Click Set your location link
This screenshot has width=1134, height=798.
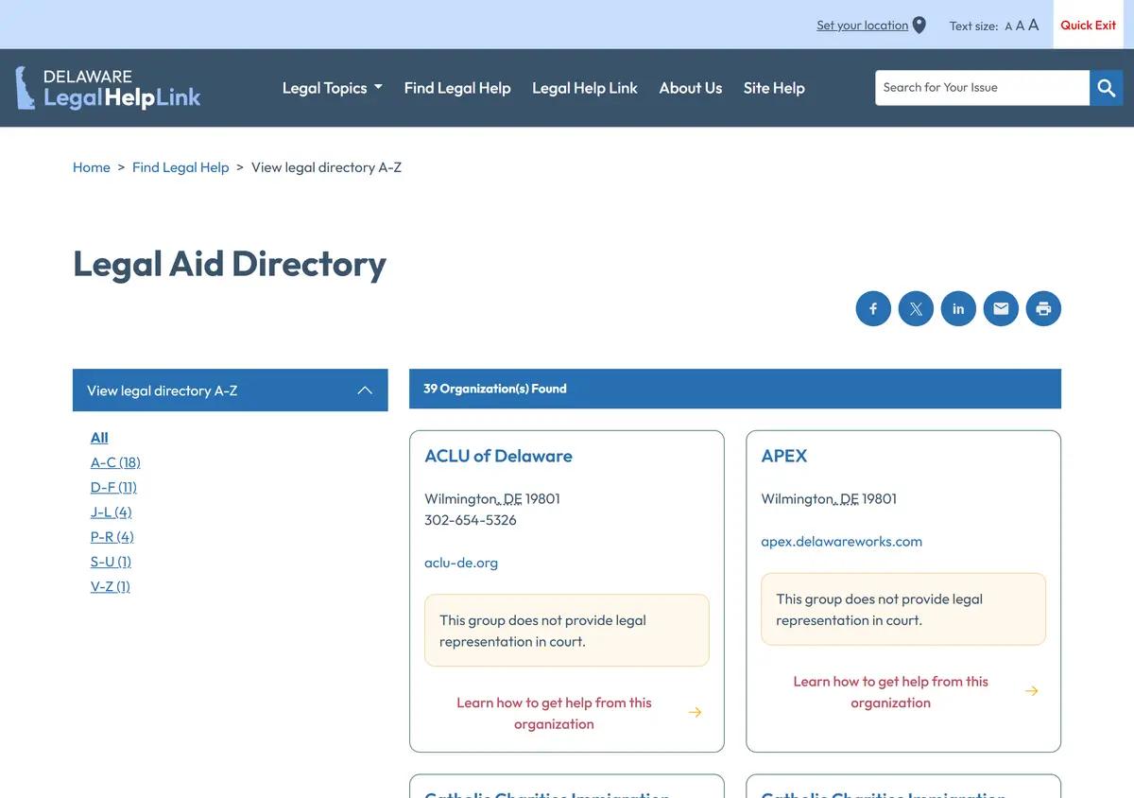click(862, 26)
